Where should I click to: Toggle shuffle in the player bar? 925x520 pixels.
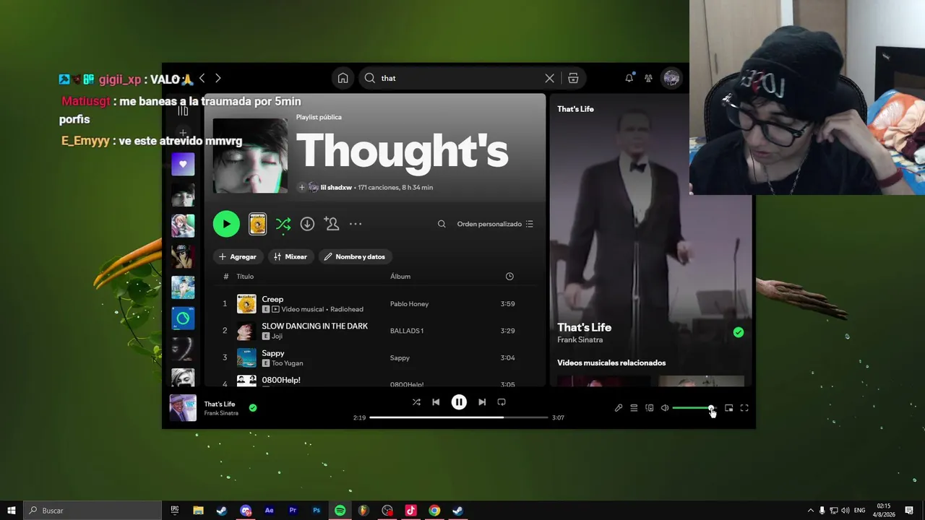[x=416, y=402]
